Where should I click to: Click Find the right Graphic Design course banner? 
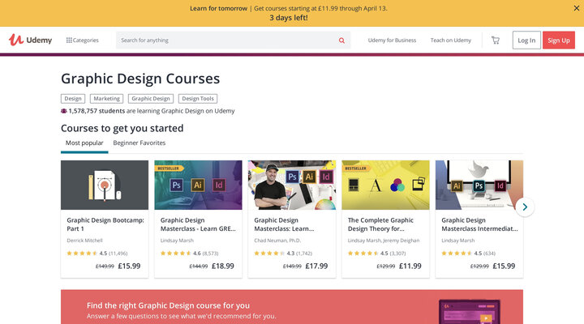point(292,307)
